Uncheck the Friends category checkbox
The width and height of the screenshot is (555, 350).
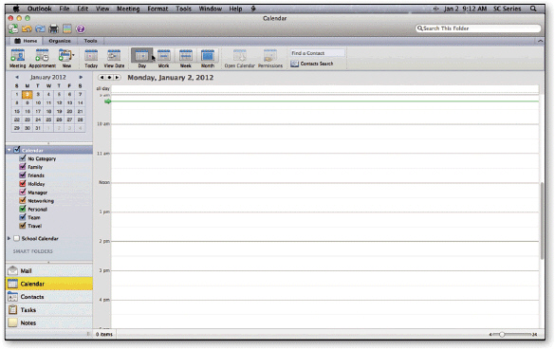tap(23, 175)
